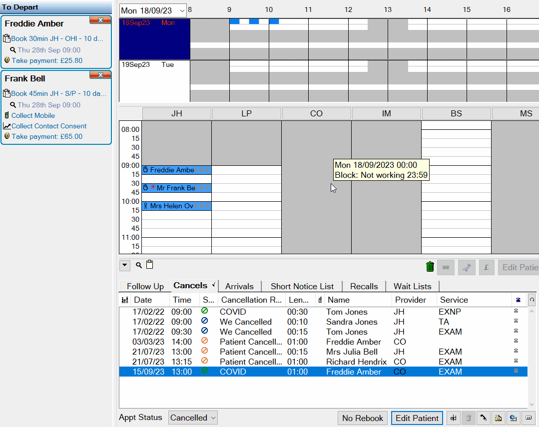
Task: Open the Short Notice List tab
Action: click(x=302, y=286)
